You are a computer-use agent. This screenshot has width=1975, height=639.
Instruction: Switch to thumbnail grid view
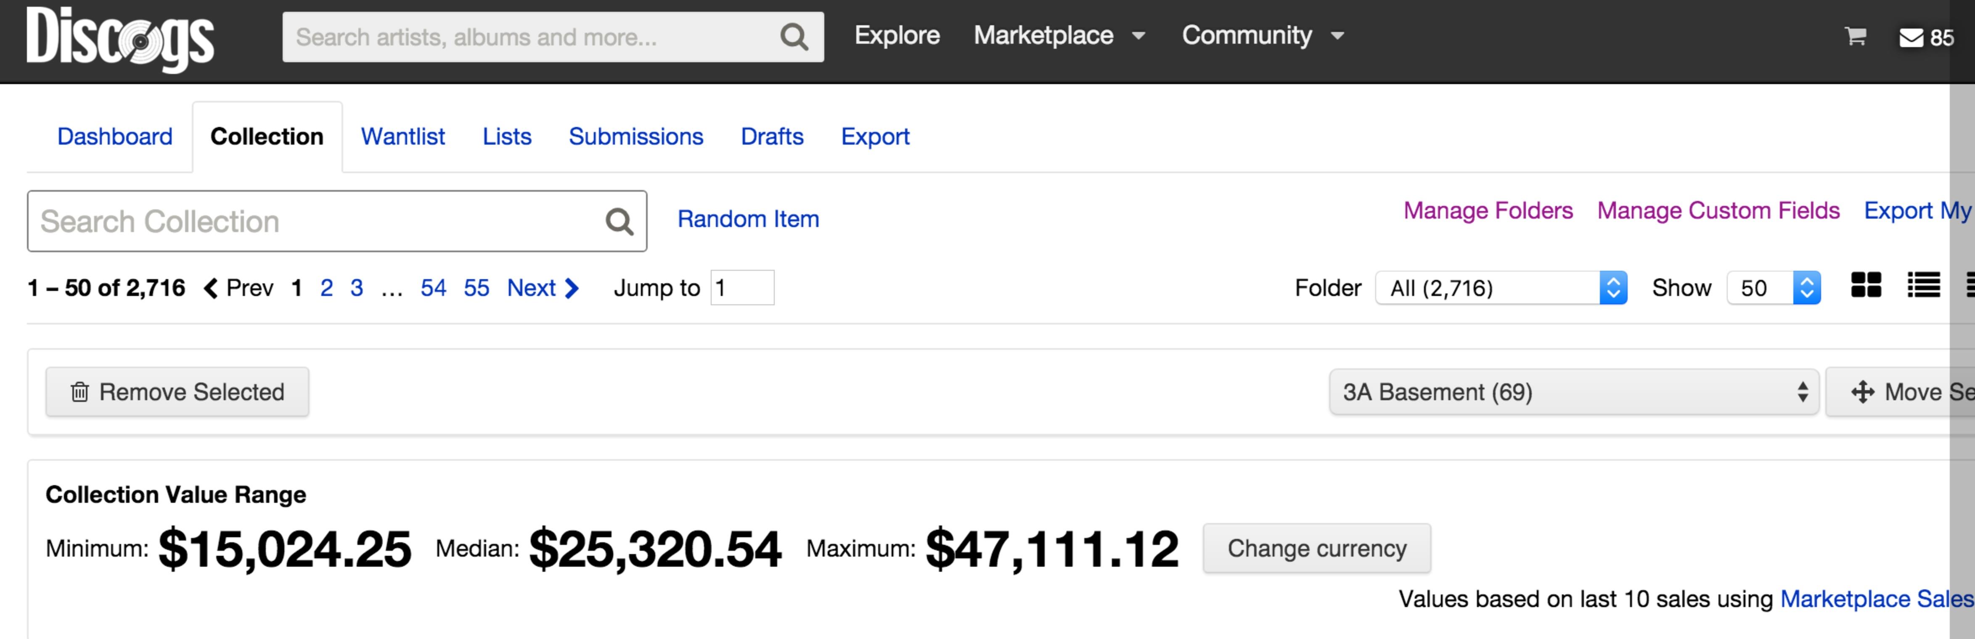[x=1865, y=286]
